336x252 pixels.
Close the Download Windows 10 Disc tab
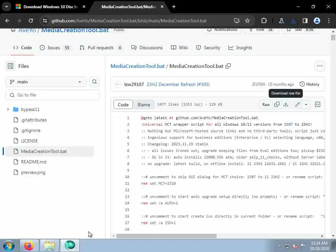click(84, 7)
